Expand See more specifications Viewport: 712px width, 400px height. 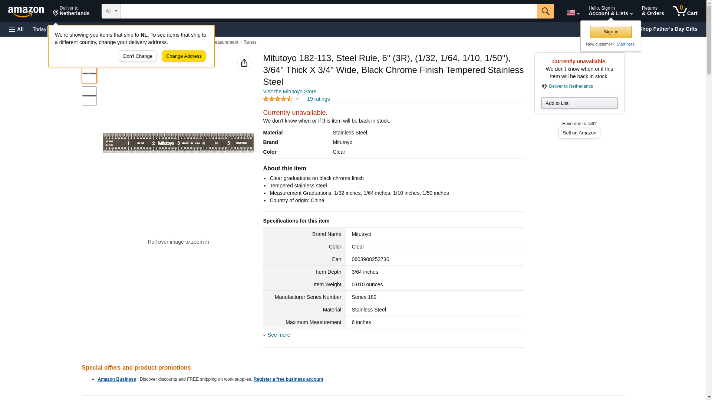click(x=278, y=335)
